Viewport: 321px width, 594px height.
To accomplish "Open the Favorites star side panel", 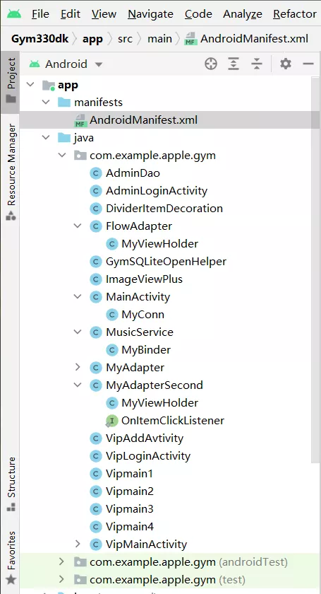I will [x=11, y=557].
